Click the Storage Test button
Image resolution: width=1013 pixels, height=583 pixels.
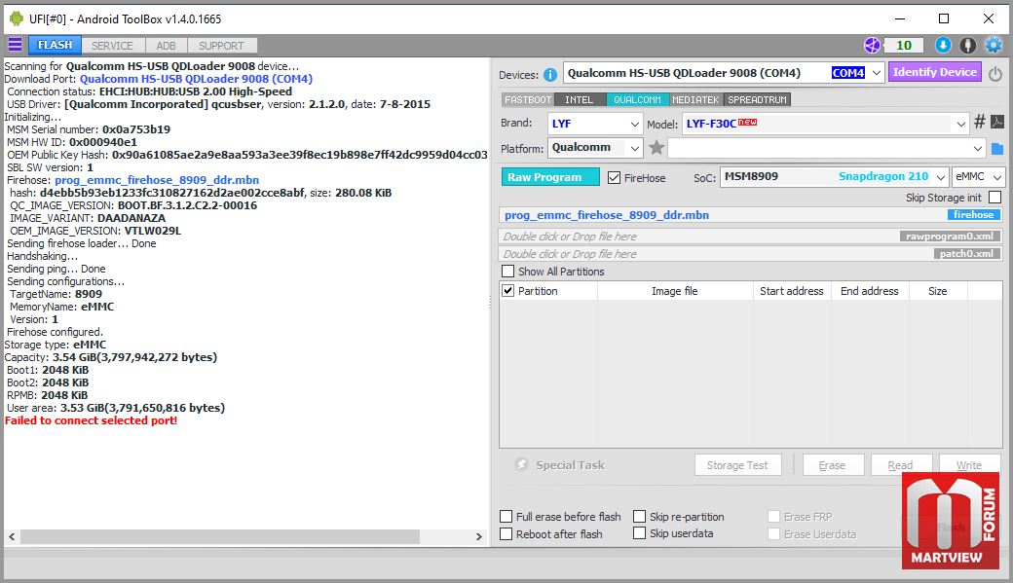(x=737, y=465)
